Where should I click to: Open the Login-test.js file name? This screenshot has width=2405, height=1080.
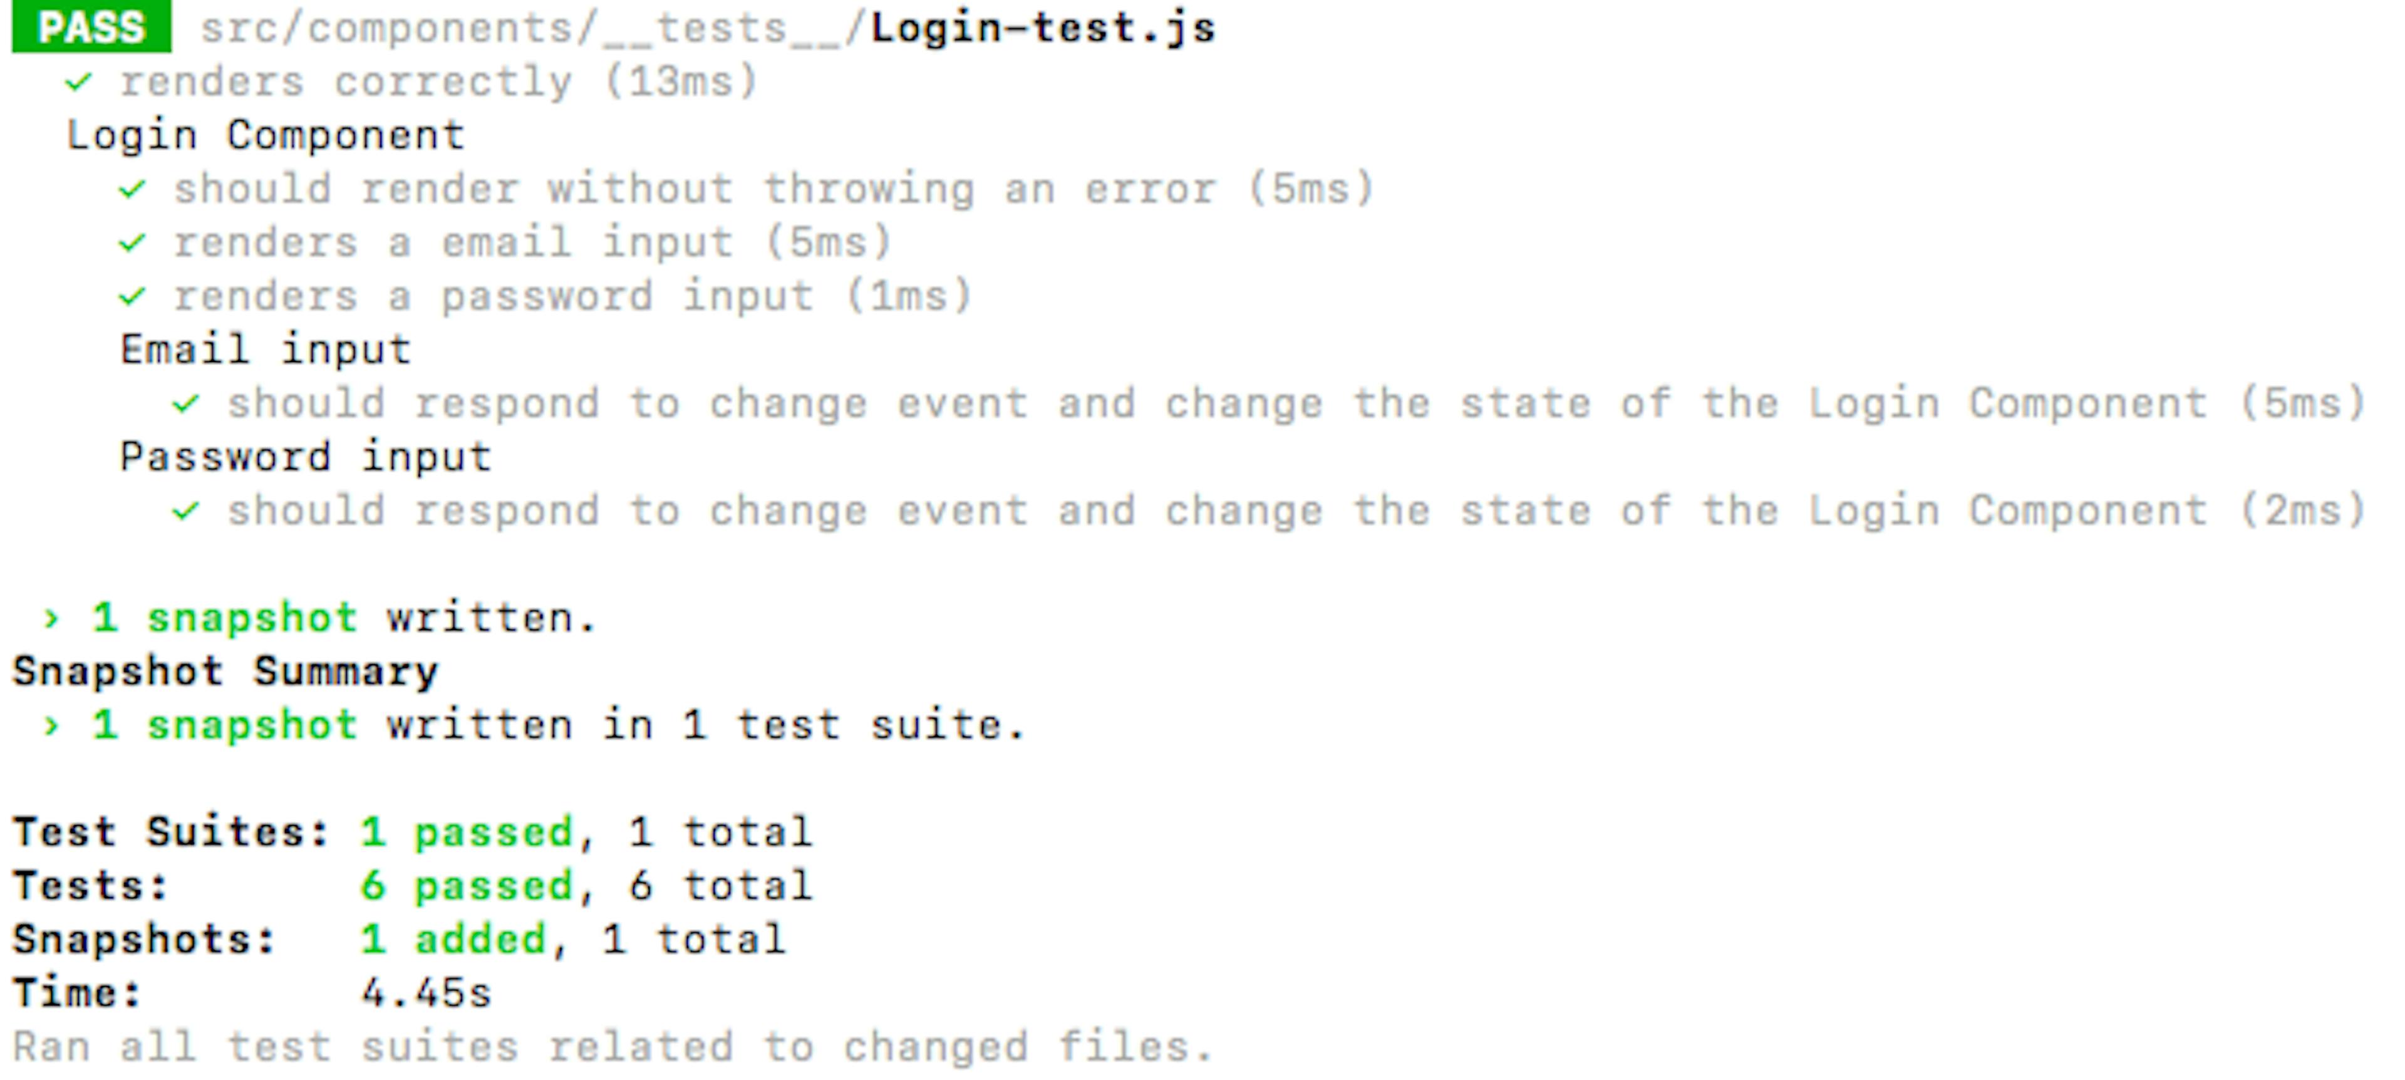coord(1043,28)
